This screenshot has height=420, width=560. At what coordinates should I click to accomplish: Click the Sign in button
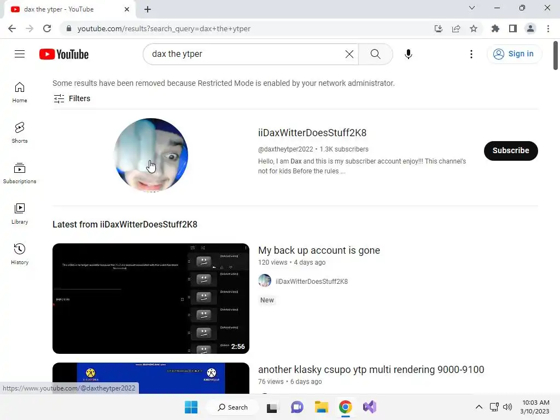pos(514,54)
